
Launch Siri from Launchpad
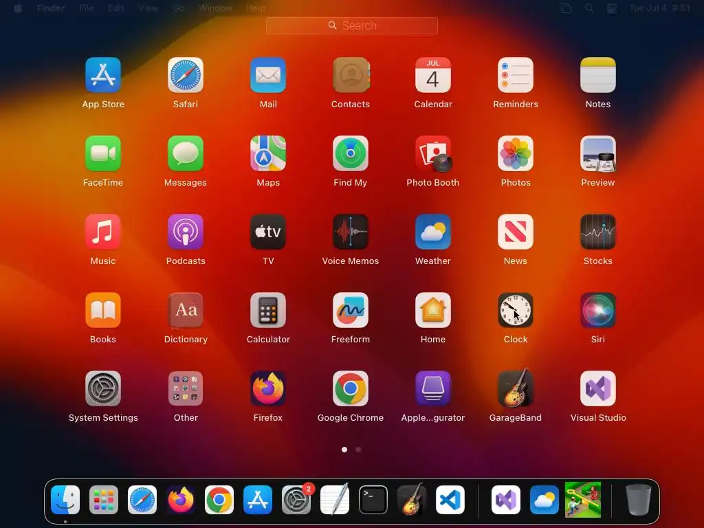(x=598, y=310)
